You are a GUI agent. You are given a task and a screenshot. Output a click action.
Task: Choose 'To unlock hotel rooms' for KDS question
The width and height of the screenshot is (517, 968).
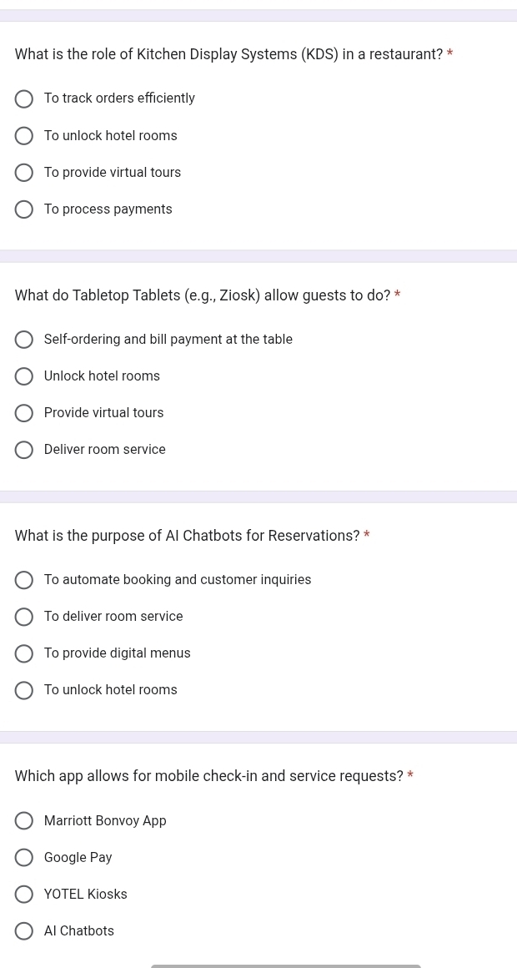pyautogui.click(x=25, y=136)
